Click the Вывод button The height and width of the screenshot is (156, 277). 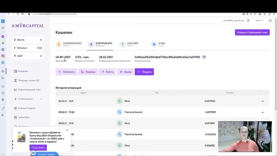tap(125, 72)
